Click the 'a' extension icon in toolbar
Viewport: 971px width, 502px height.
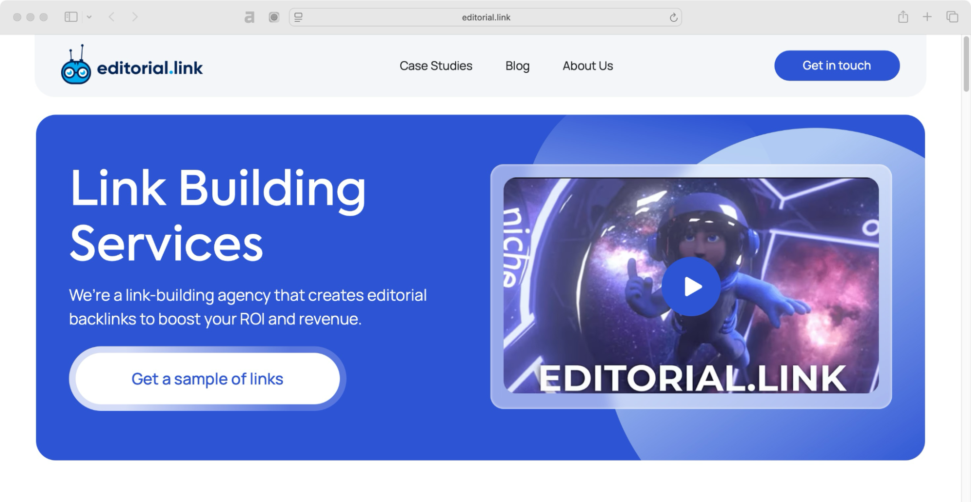pos(249,16)
